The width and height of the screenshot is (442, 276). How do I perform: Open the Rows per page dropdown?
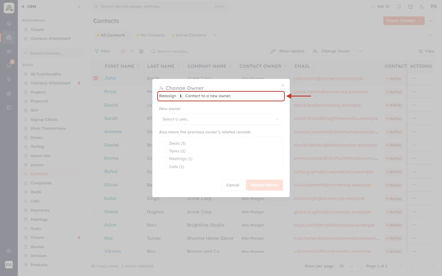[x=346, y=266]
